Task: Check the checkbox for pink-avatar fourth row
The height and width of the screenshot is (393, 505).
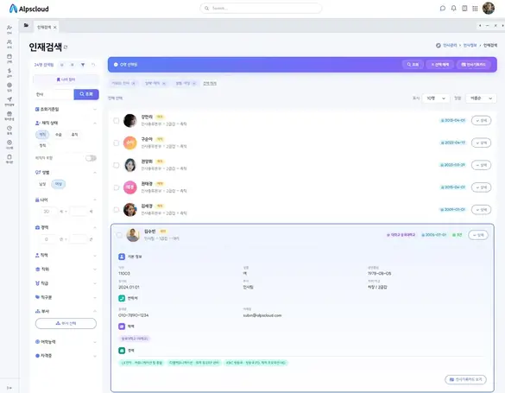Action: click(x=117, y=187)
